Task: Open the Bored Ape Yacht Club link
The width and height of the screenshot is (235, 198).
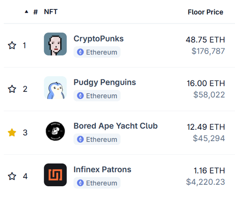Action: coord(116,126)
